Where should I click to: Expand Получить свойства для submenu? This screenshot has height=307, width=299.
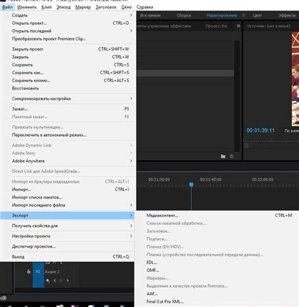pos(131,226)
